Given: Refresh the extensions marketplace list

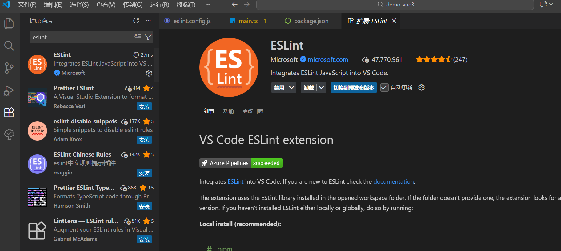Looking at the screenshot, I should [136, 21].
